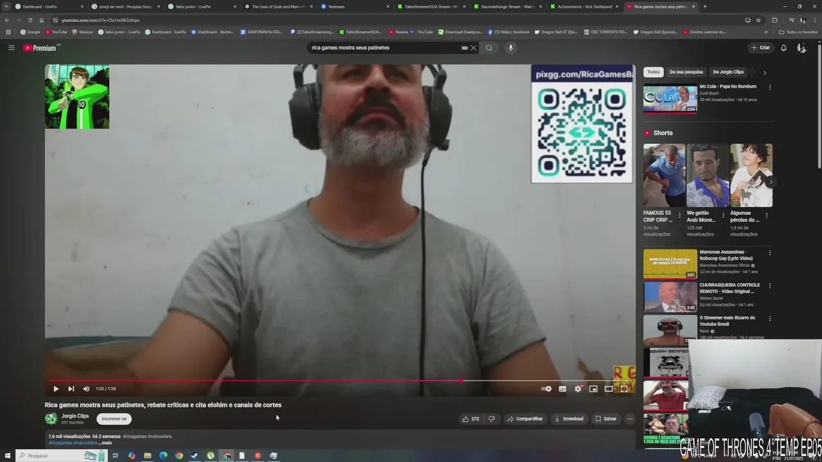This screenshot has width=822, height=462.
Task: Show next Shorts with right arrow
Action: click(771, 182)
